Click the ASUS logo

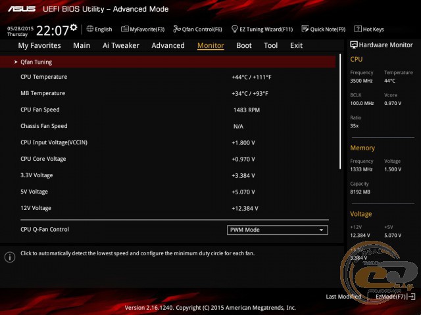(x=22, y=9)
